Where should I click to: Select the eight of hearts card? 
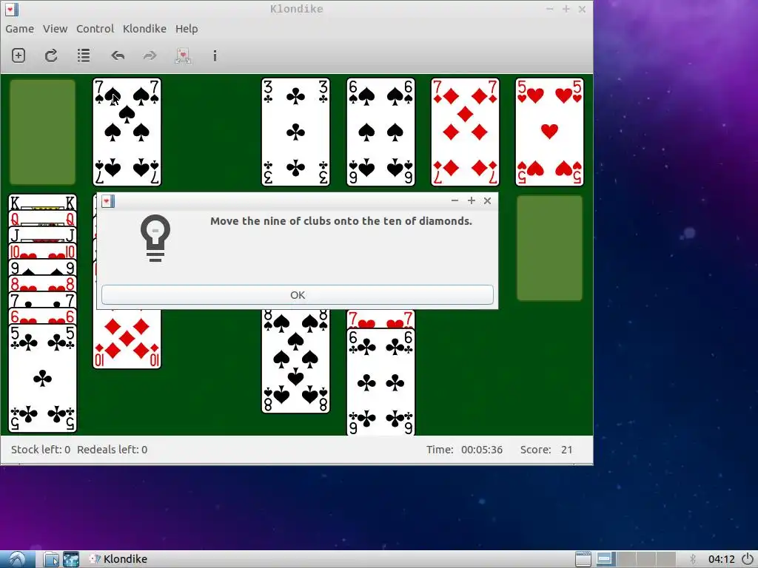point(42,283)
